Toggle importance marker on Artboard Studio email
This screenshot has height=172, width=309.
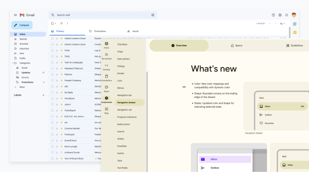click(x=61, y=152)
